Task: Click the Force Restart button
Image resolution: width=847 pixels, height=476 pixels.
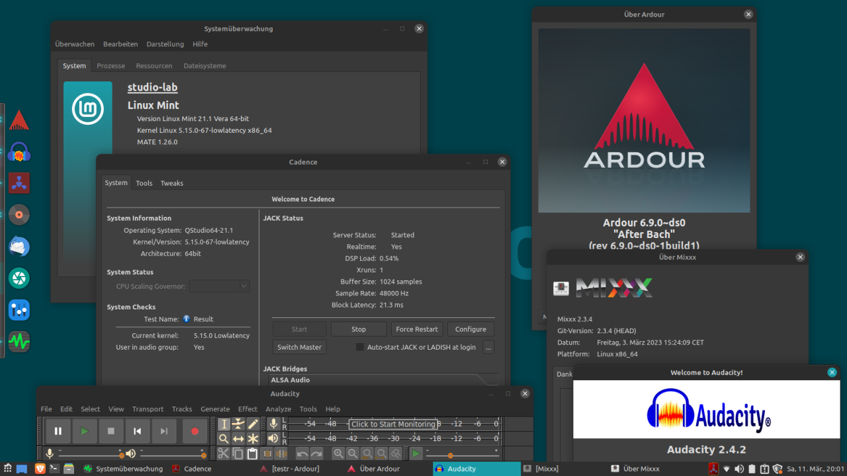Action: click(417, 329)
